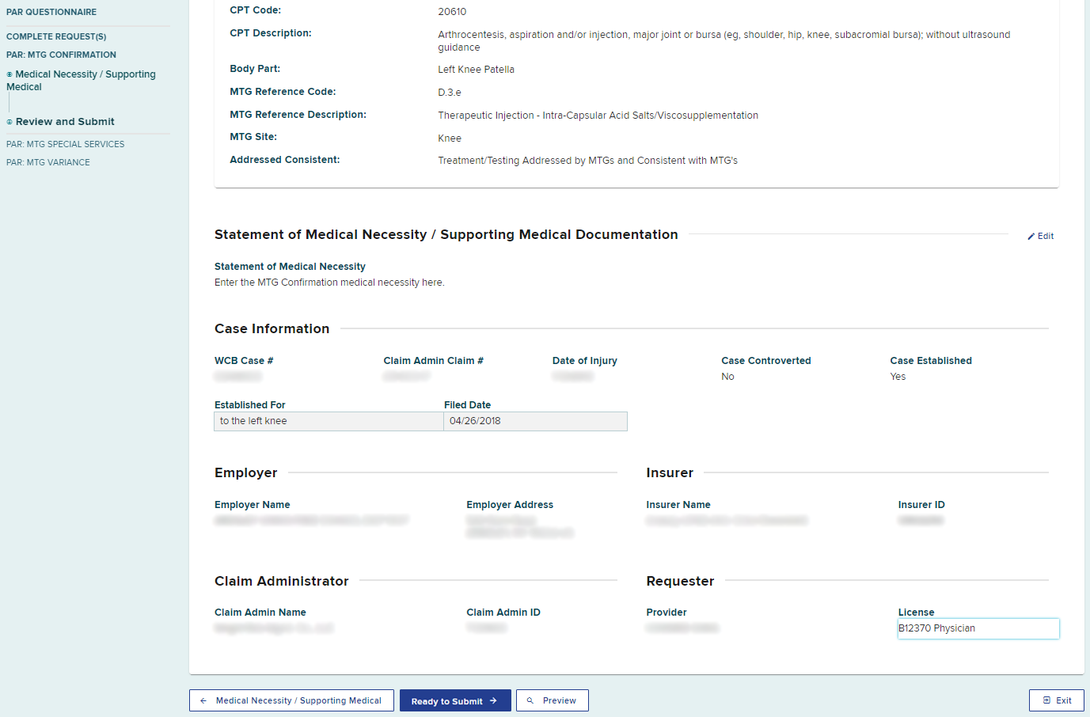Click the right arrow on Ready to Submit
The image size is (1090, 717).
click(x=493, y=700)
